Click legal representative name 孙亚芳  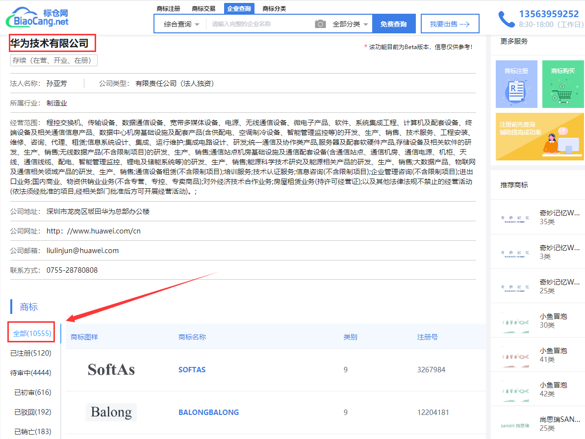57,83
